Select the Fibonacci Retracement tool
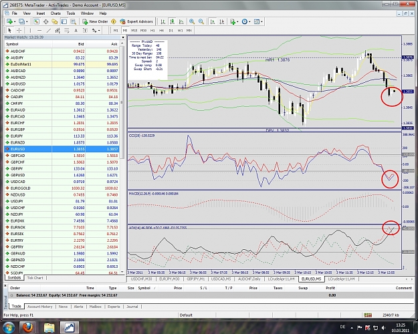The height and width of the screenshot is (334, 418). pyautogui.click(x=67, y=30)
